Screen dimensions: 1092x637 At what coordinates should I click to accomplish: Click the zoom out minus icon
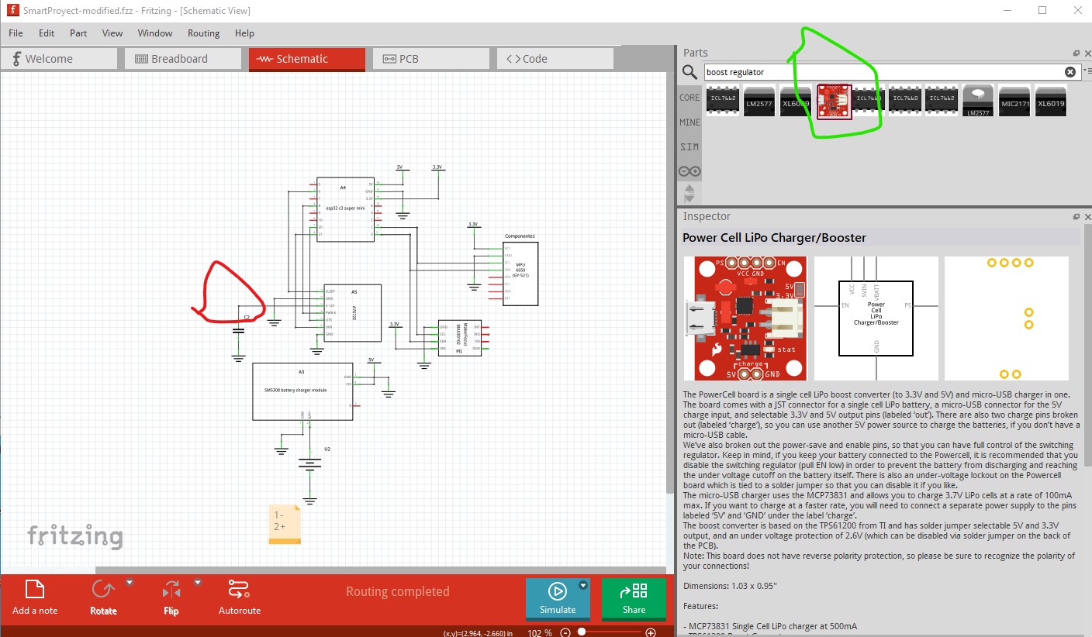[x=565, y=632]
